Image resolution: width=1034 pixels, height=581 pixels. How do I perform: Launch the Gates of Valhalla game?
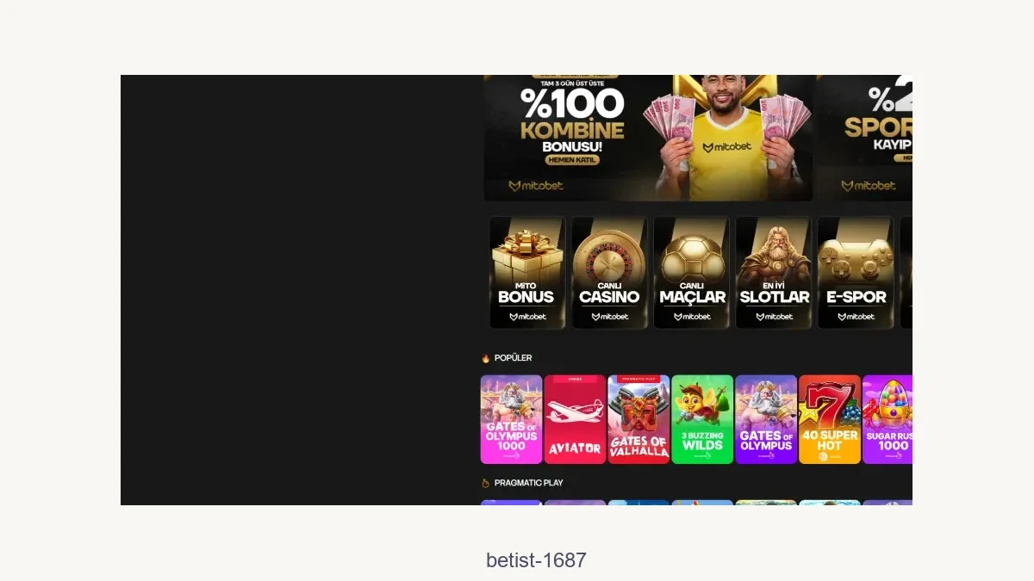click(x=638, y=419)
